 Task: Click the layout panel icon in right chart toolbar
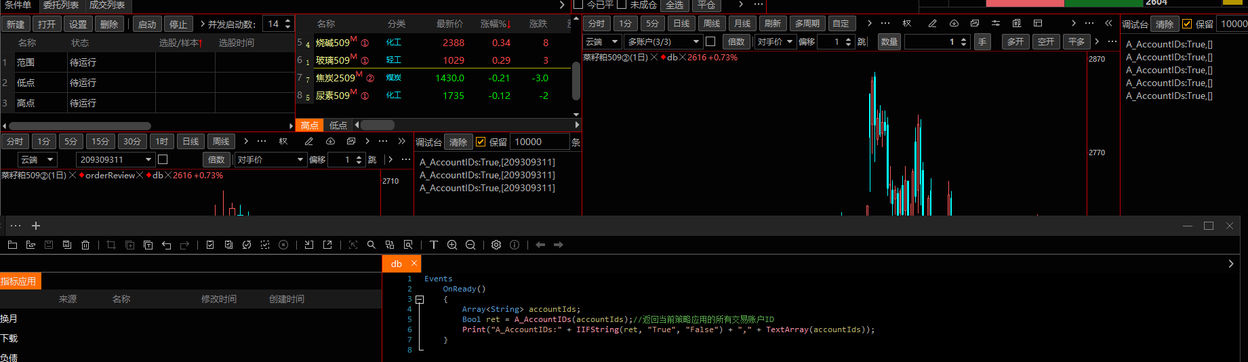[x=1038, y=23]
